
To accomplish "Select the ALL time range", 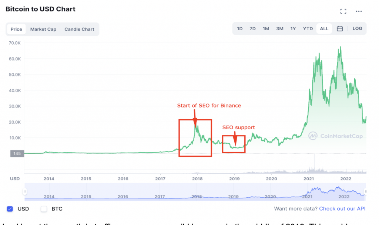I will point(324,29).
